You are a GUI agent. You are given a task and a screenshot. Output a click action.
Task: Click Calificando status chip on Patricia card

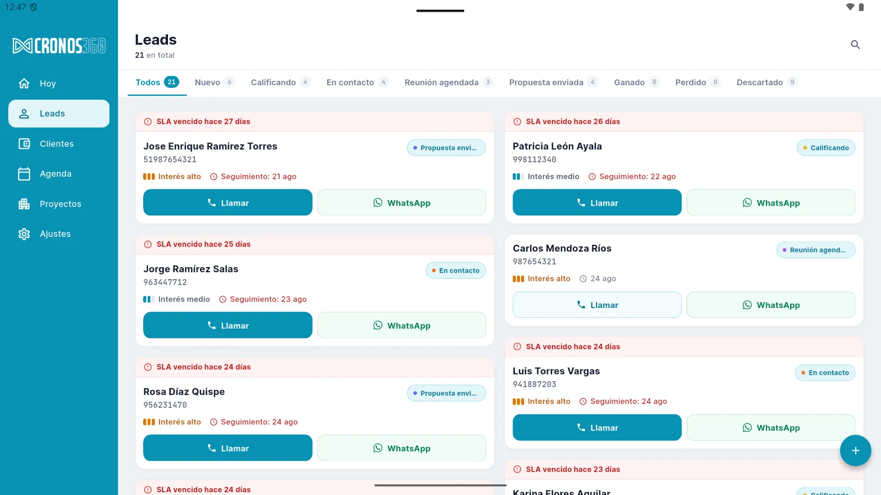[826, 148]
